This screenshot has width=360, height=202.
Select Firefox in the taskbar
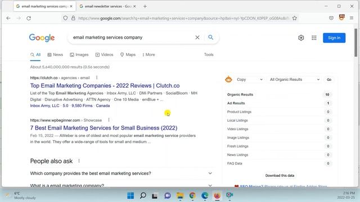point(217,196)
